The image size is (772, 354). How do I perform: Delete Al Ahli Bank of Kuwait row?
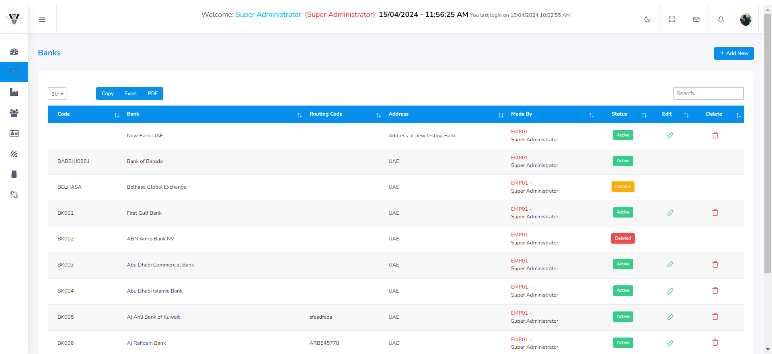pos(715,317)
